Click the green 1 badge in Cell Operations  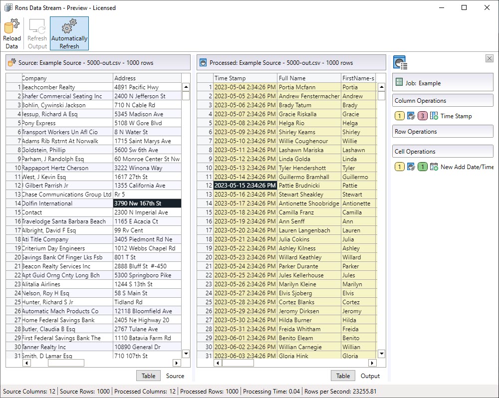pyautogui.click(x=422, y=167)
